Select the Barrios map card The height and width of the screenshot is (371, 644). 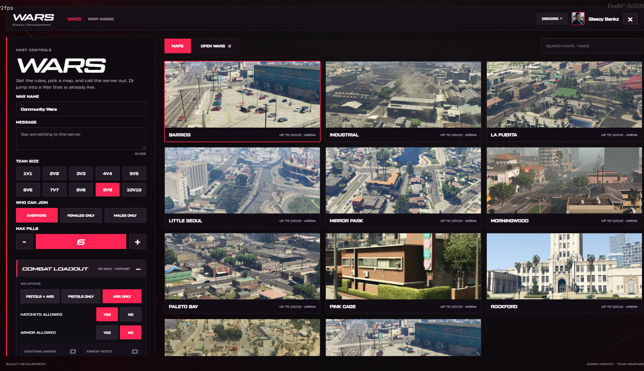[242, 102]
